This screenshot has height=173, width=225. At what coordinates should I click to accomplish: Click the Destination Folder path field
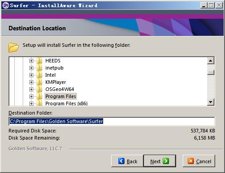(112, 121)
